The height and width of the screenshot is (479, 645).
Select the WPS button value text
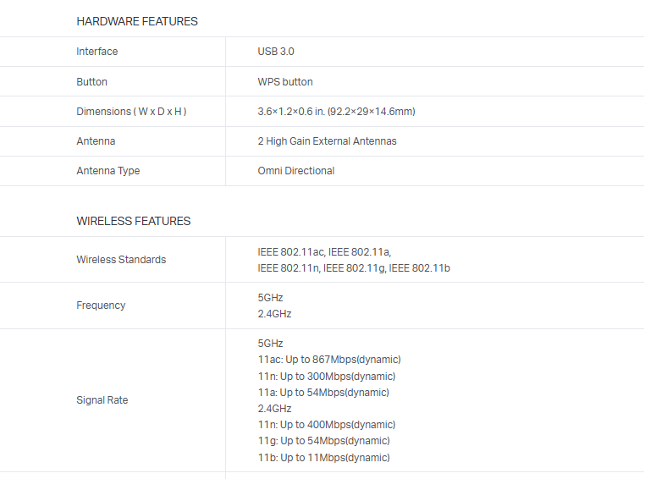(x=285, y=82)
